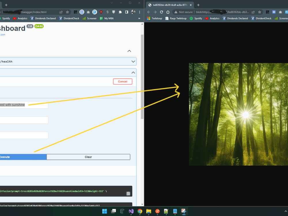Open the Snipping Tool in the taskbar
288x216 pixels.
tap(184, 211)
